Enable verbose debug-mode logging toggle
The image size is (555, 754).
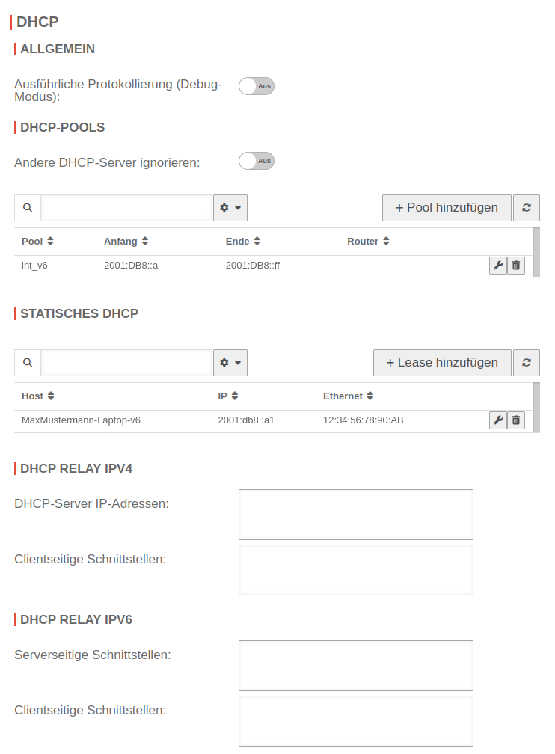(x=257, y=86)
